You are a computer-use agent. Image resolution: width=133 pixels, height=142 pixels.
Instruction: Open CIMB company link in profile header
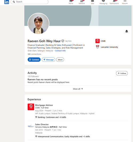[103, 41]
